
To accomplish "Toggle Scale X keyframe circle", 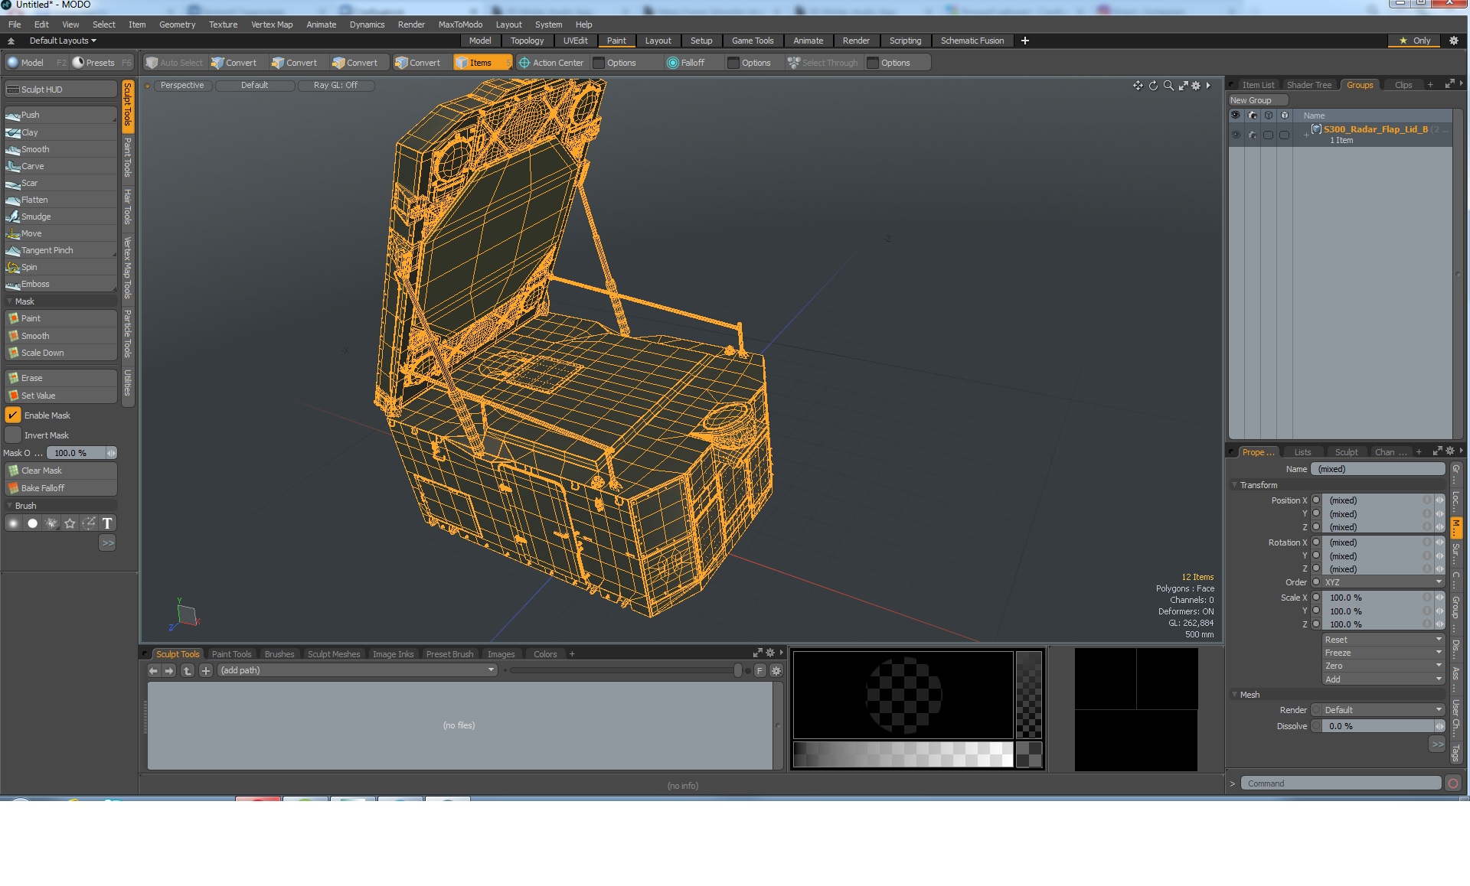I will click(1316, 598).
